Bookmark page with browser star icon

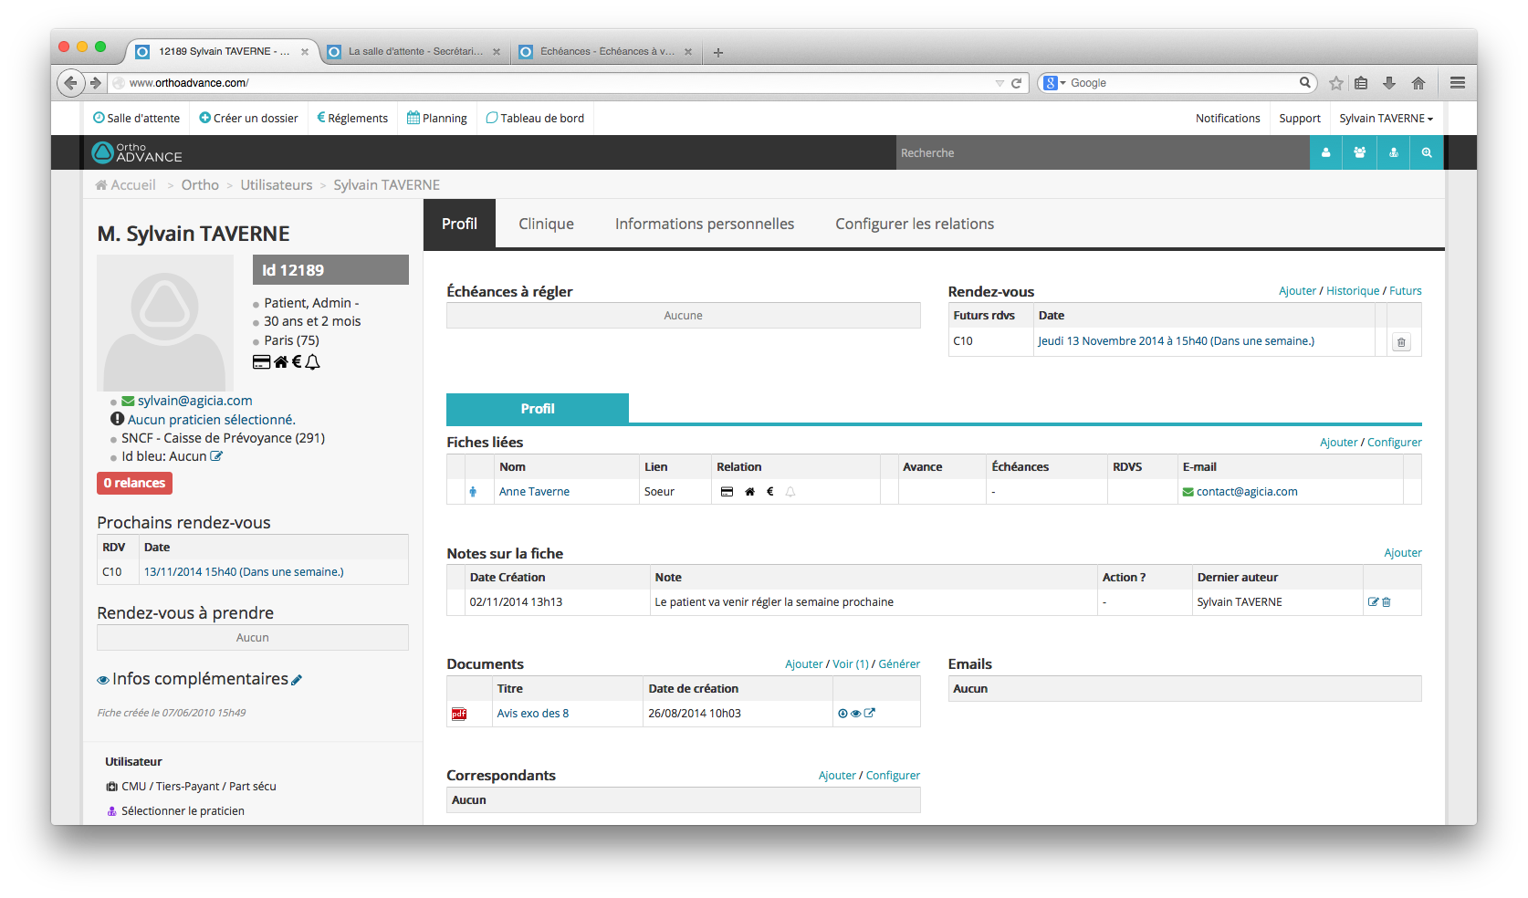tap(1336, 83)
